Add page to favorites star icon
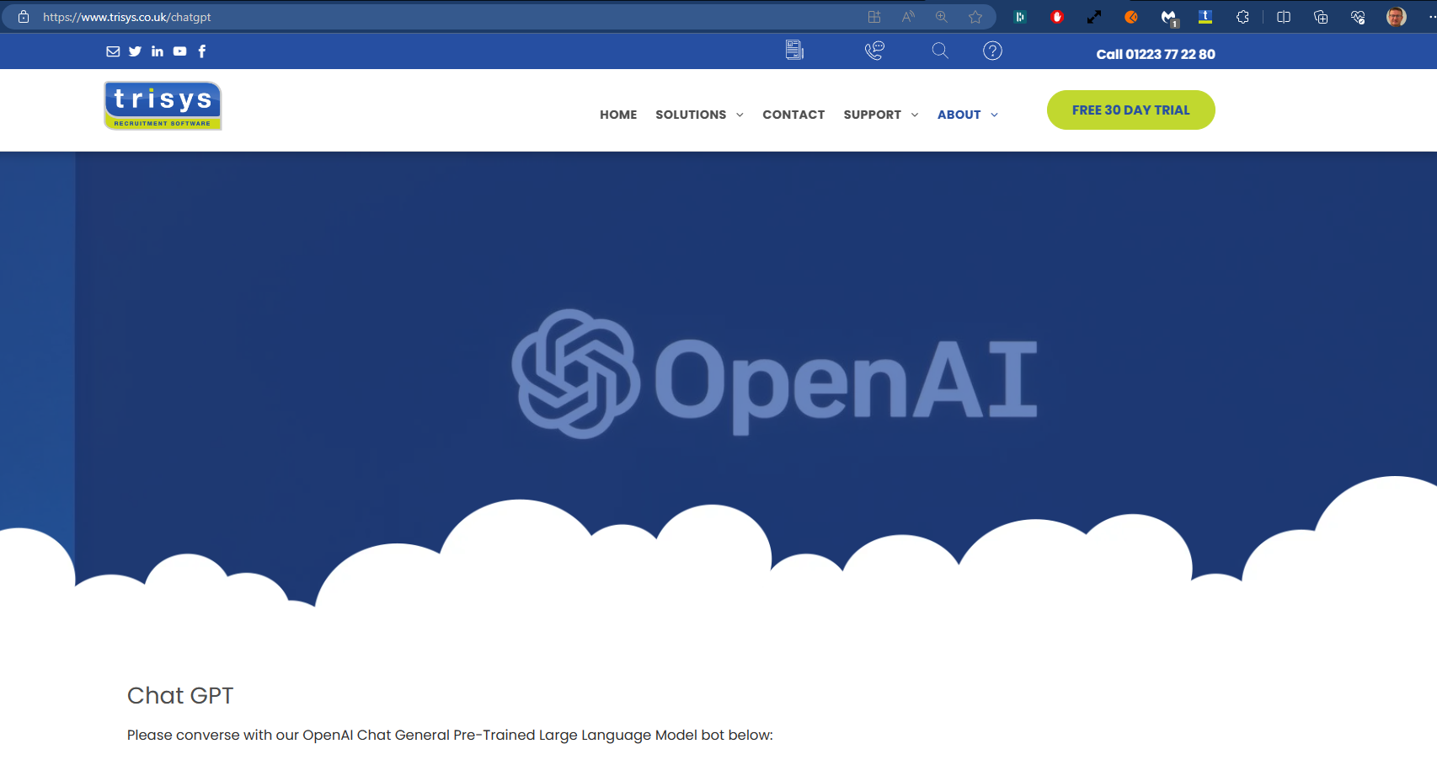The width and height of the screenshot is (1437, 760). pos(975,17)
